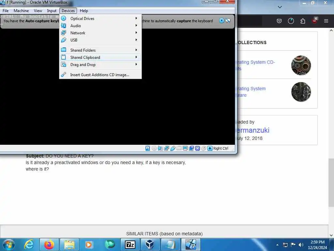
Task: Open the uploader profile link ermanzuki
Action: [x=253, y=130]
